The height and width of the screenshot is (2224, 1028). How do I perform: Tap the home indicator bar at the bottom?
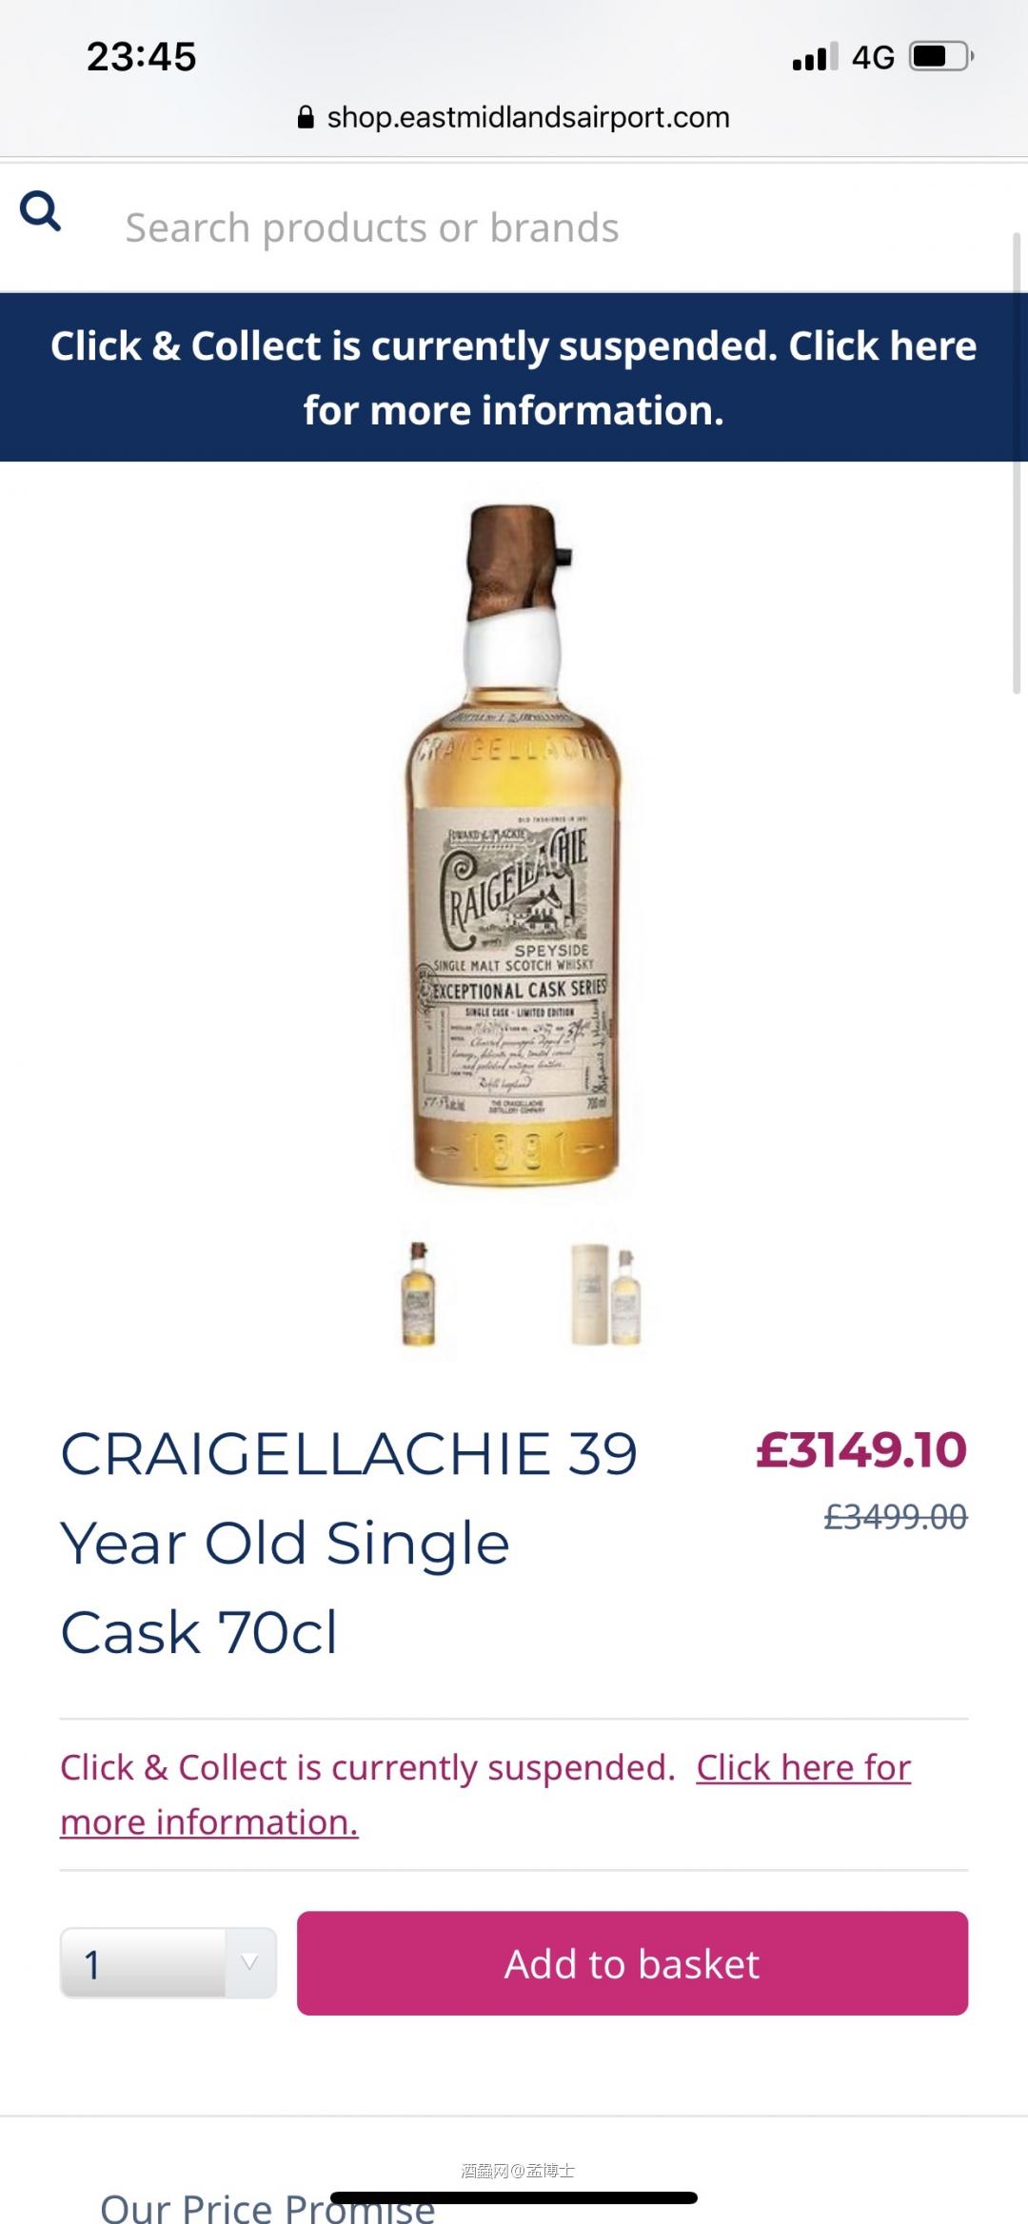(514, 2197)
